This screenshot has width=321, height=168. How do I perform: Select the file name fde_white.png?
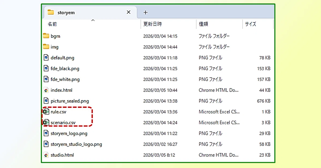[x=65, y=79]
